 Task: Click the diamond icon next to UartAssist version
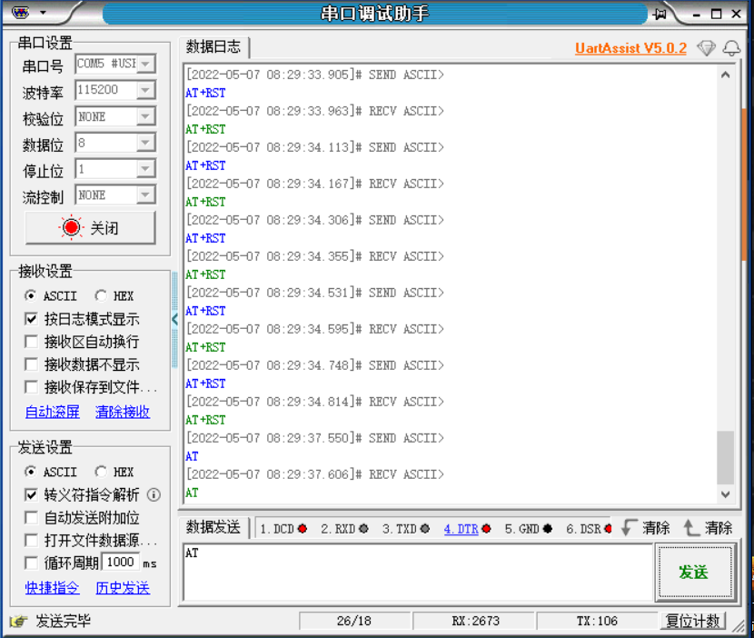click(x=706, y=47)
